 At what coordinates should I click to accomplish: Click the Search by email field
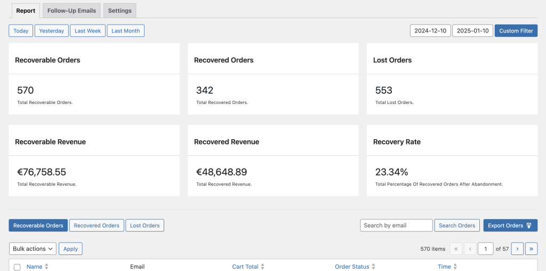point(396,226)
